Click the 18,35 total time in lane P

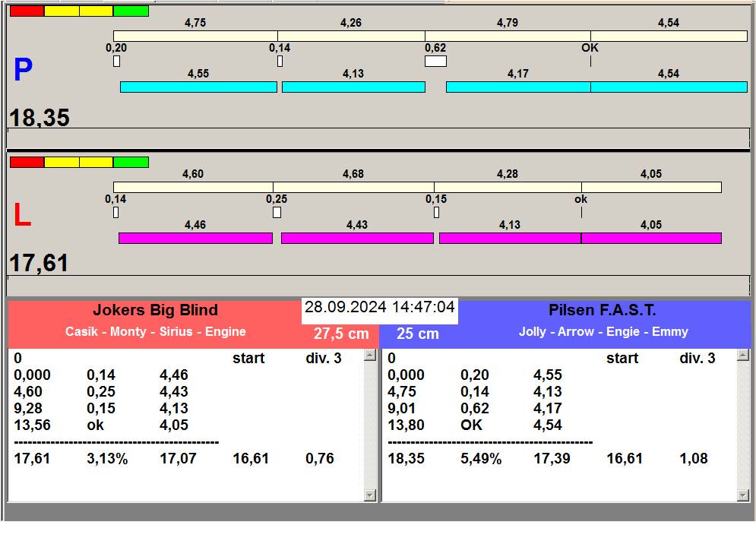tap(40, 118)
